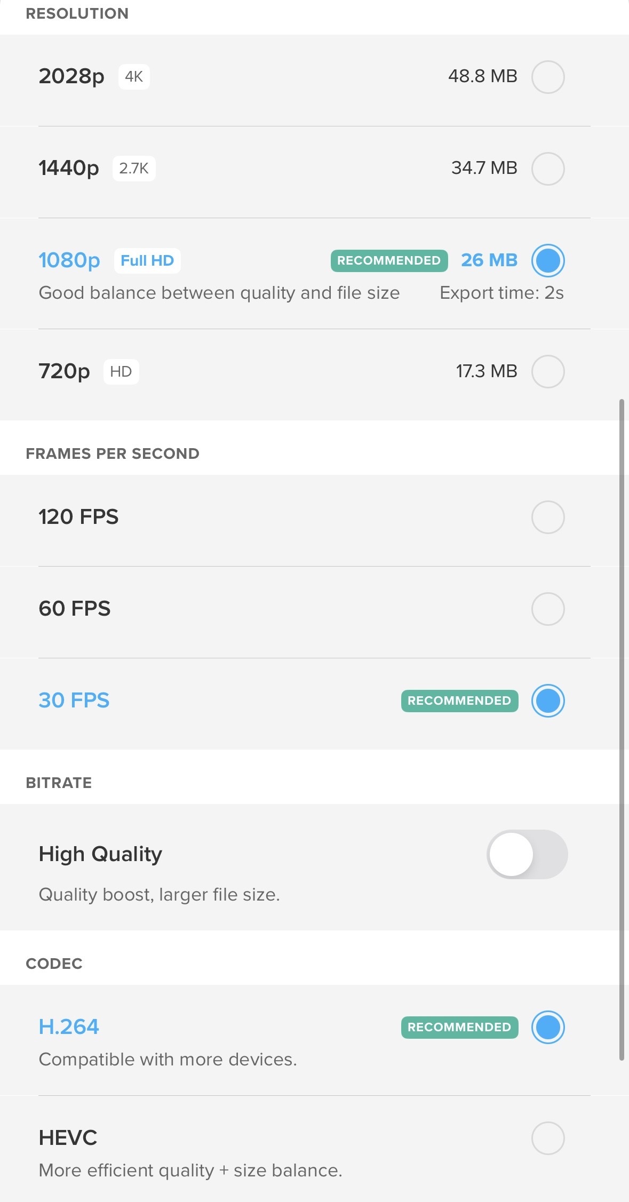Reselect the H.264 codec option
Image resolution: width=629 pixels, height=1202 pixels.
click(x=547, y=1027)
